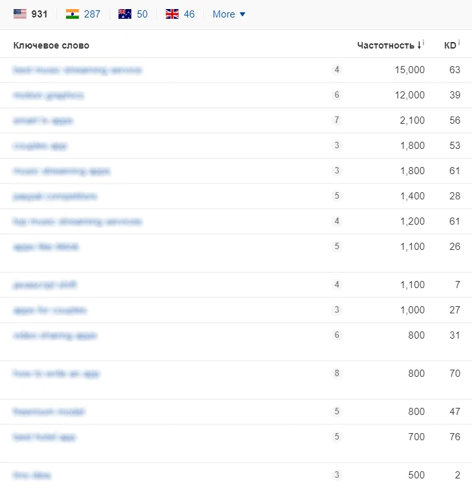The image size is (472, 492).
Task: Click the badge 7 in the 2,100 row
Action: pos(337,120)
